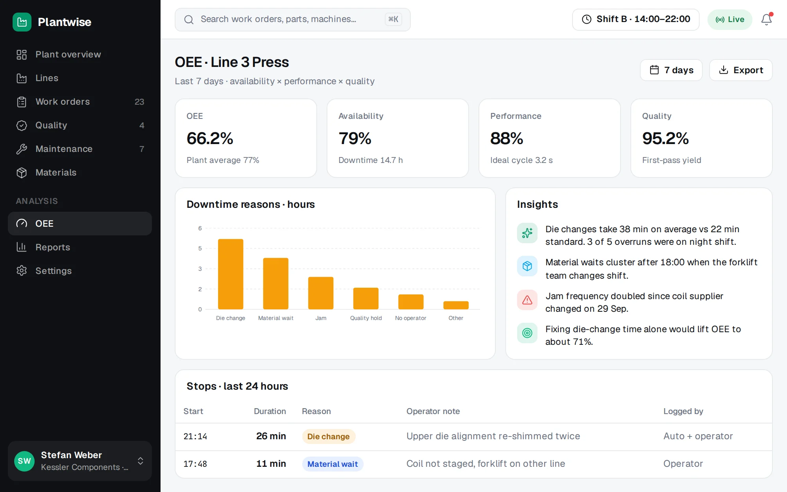The image size is (787, 492).
Task: Select the 21:14 stop start time
Action: [x=195, y=437]
